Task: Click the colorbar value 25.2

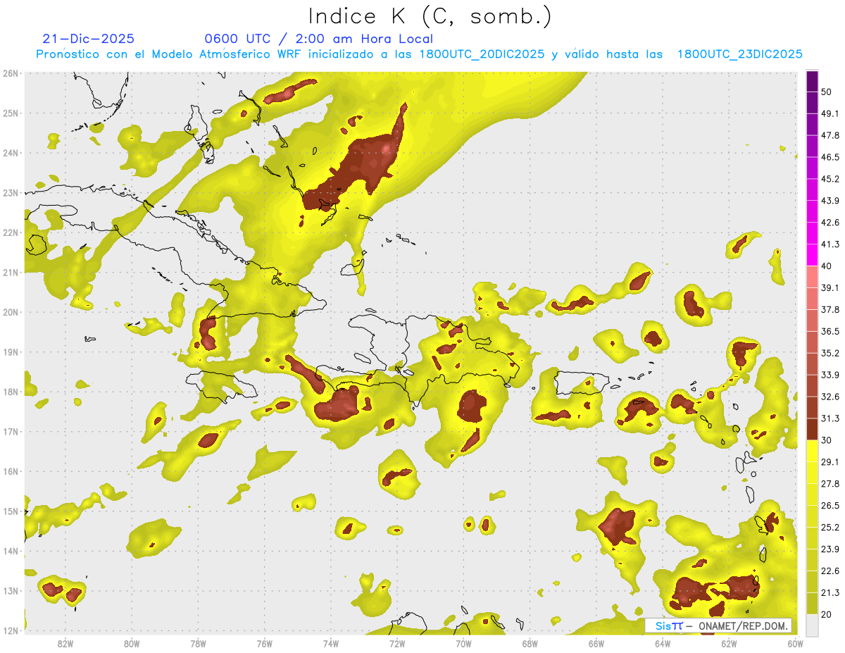Action: click(830, 528)
